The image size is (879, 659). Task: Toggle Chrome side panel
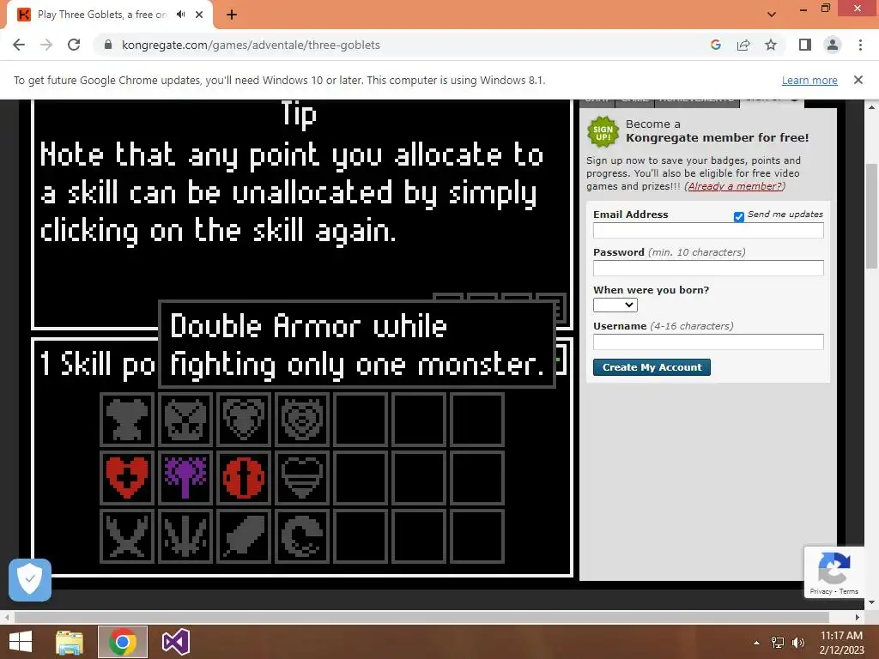point(805,45)
